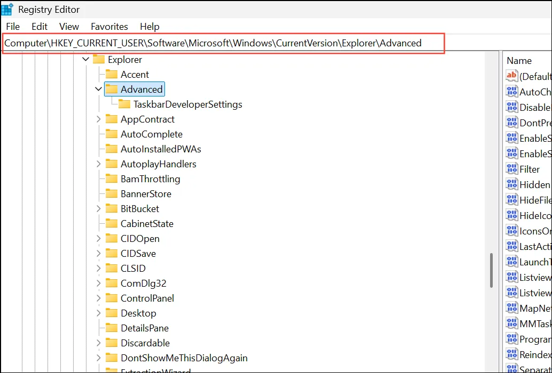Select the DontShowMeThisDialogAgain key label
552x373 pixels.
(x=184, y=358)
